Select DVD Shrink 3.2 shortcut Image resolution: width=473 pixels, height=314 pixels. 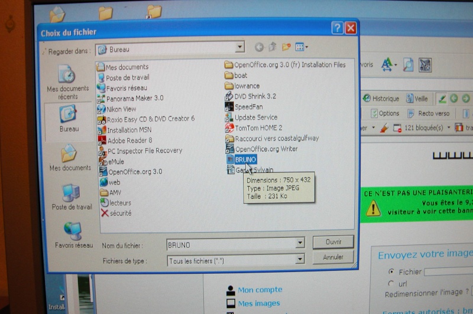[250, 96]
